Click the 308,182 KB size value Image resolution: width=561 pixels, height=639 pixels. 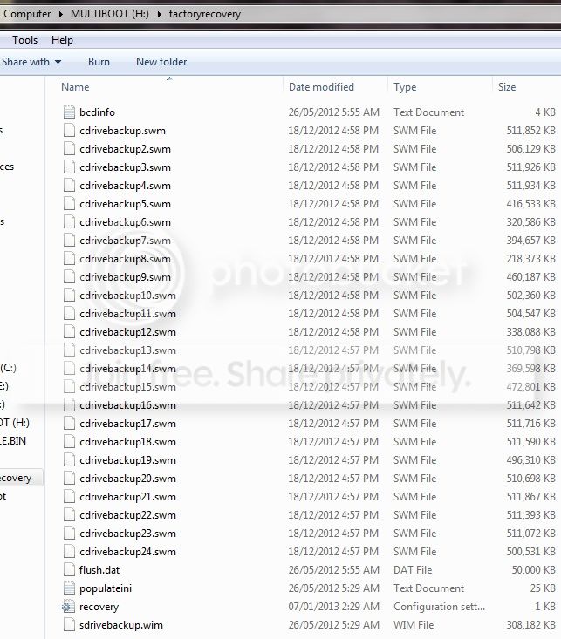(530, 625)
